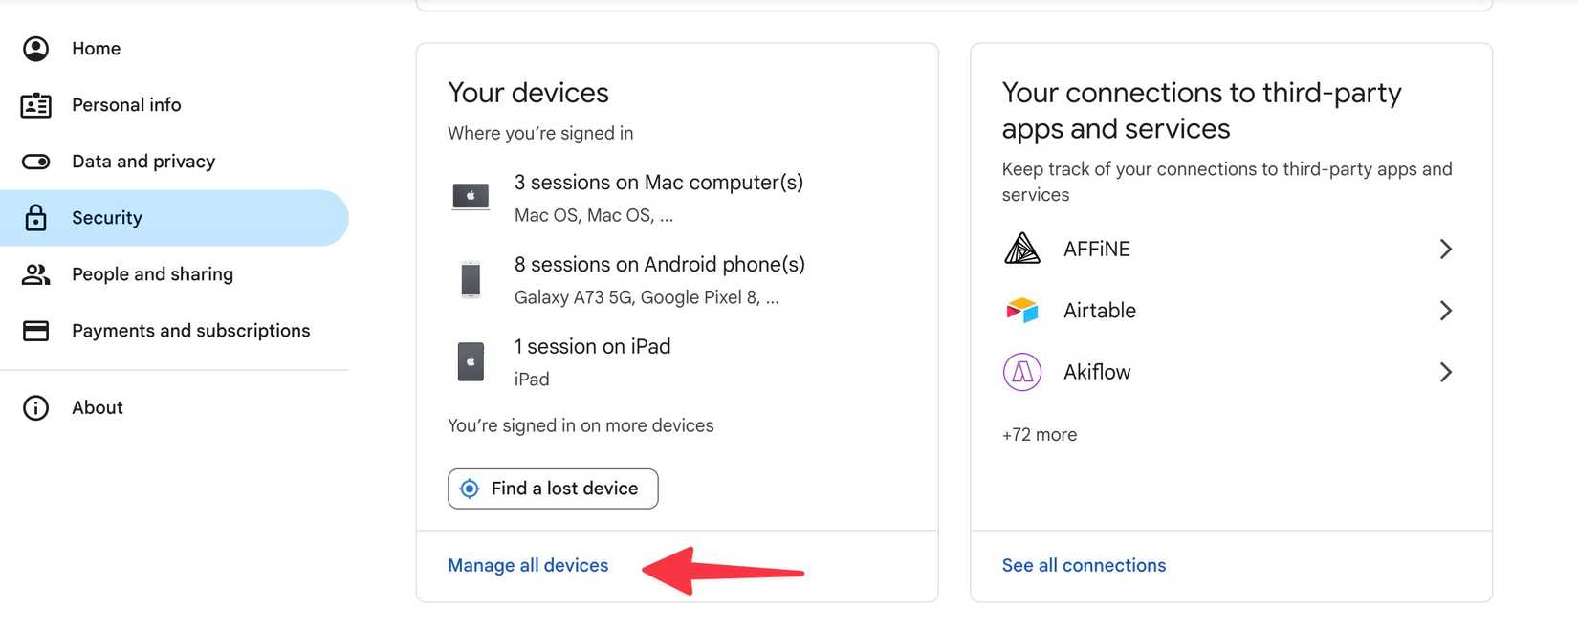The image size is (1578, 630).
Task: Open the Security section from the sidebar
Action: click(x=107, y=217)
